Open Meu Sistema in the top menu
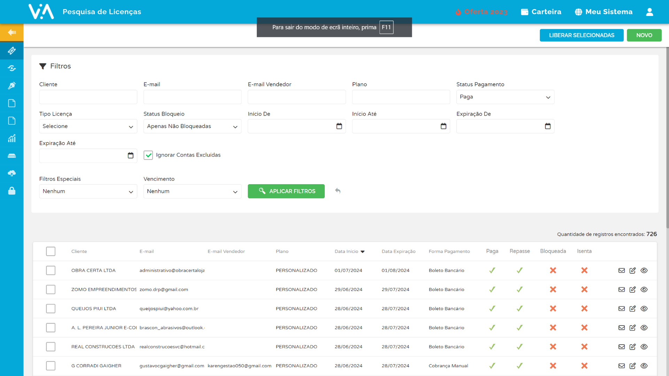Screen dimensions: 669x376 pyautogui.click(x=603, y=12)
